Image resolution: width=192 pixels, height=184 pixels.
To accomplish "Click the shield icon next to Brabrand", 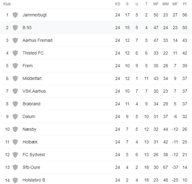I will coord(15,104).
